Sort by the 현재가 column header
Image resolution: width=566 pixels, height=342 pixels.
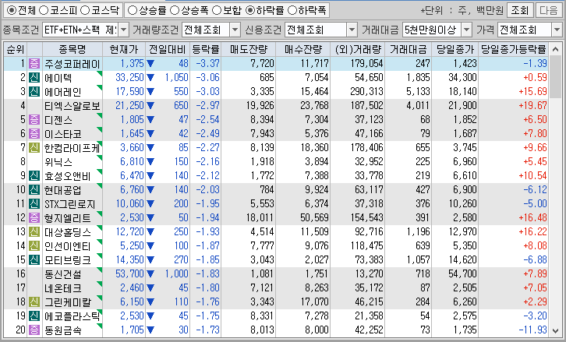click(x=124, y=49)
